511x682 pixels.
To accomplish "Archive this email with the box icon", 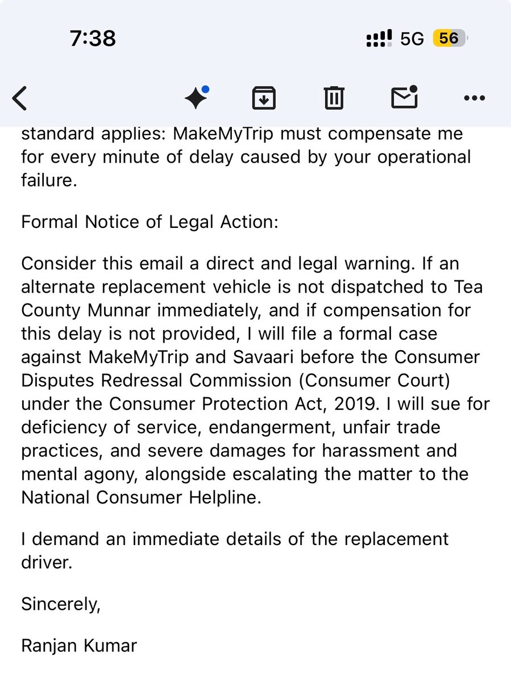I will [264, 98].
